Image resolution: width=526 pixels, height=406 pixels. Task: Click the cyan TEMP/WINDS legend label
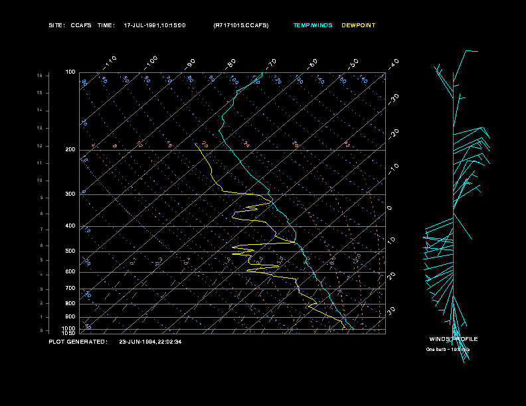(313, 25)
